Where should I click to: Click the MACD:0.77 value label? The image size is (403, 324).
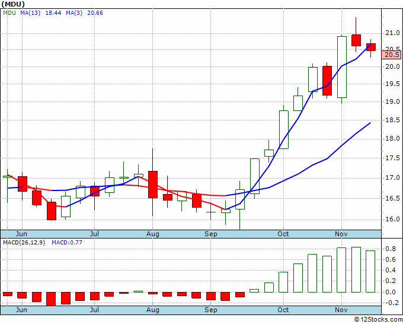67,243
